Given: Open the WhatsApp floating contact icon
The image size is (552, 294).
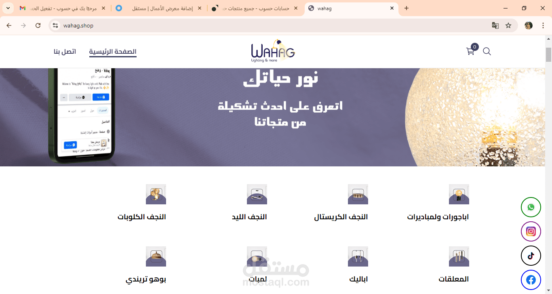Looking at the screenshot, I should [531, 207].
